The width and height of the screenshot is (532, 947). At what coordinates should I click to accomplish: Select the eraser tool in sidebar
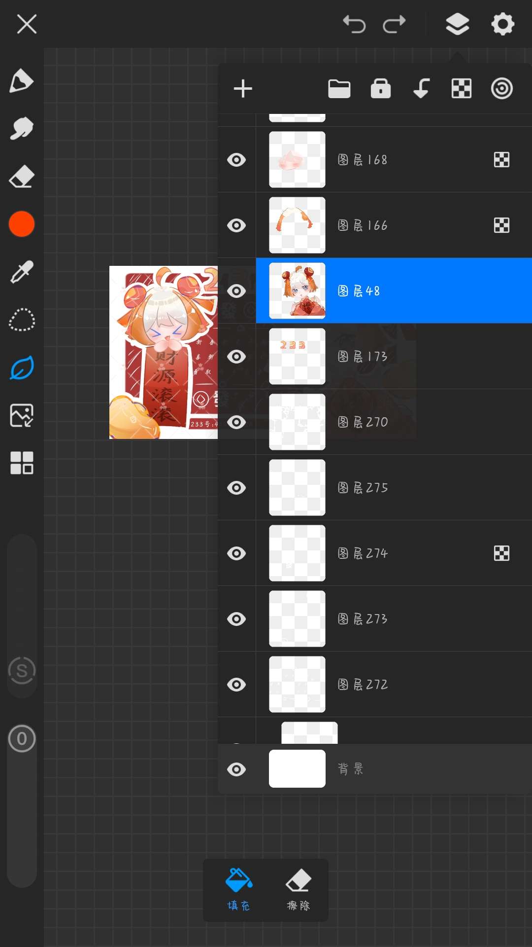coord(22,176)
